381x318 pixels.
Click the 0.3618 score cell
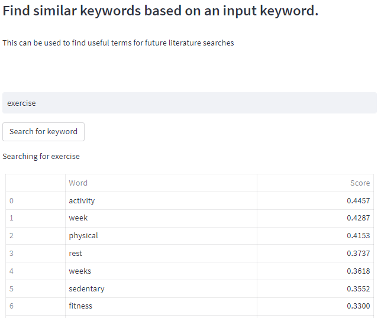(x=315, y=271)
